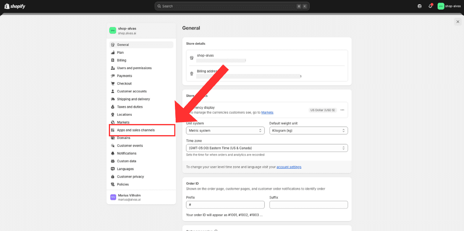Click into the order ID Prefix field
This screenshot has height=231, width=464.
225,205
